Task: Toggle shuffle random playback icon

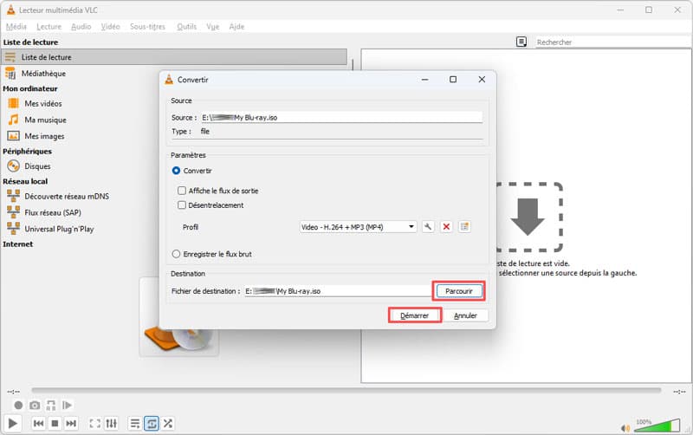Action: pos(168,424)
